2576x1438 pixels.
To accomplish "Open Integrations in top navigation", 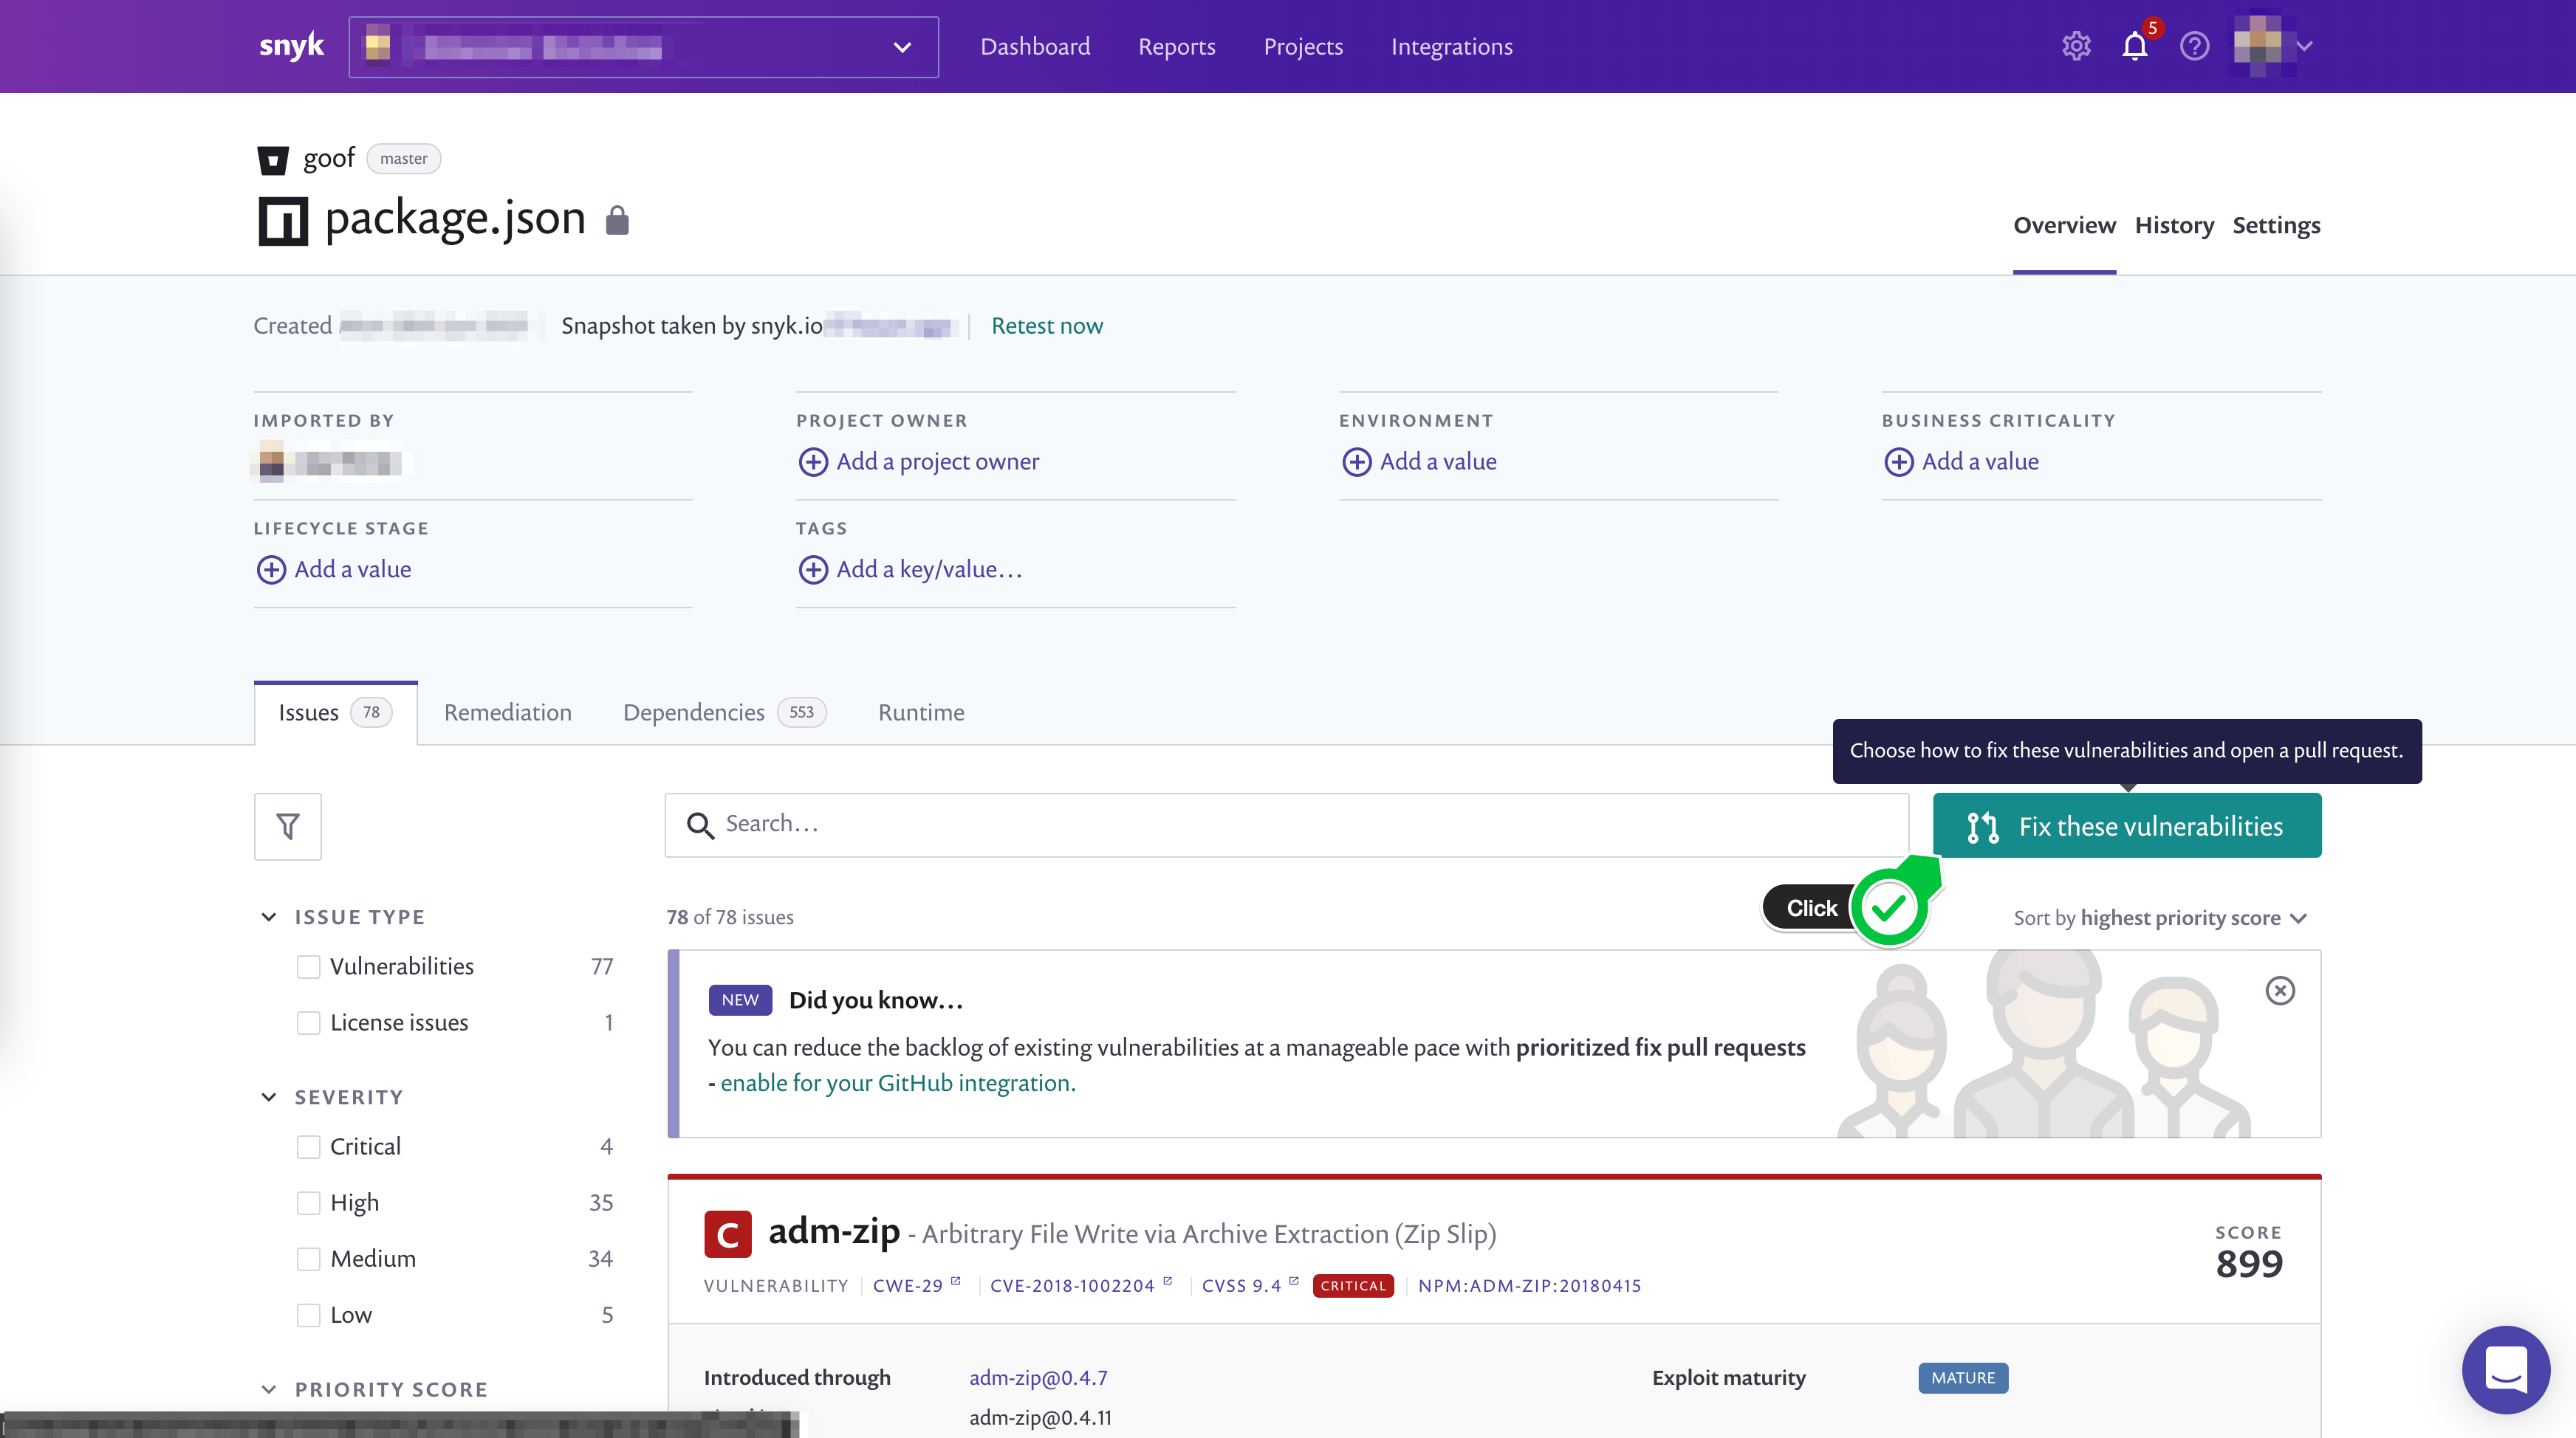I will click(1451, 46).
